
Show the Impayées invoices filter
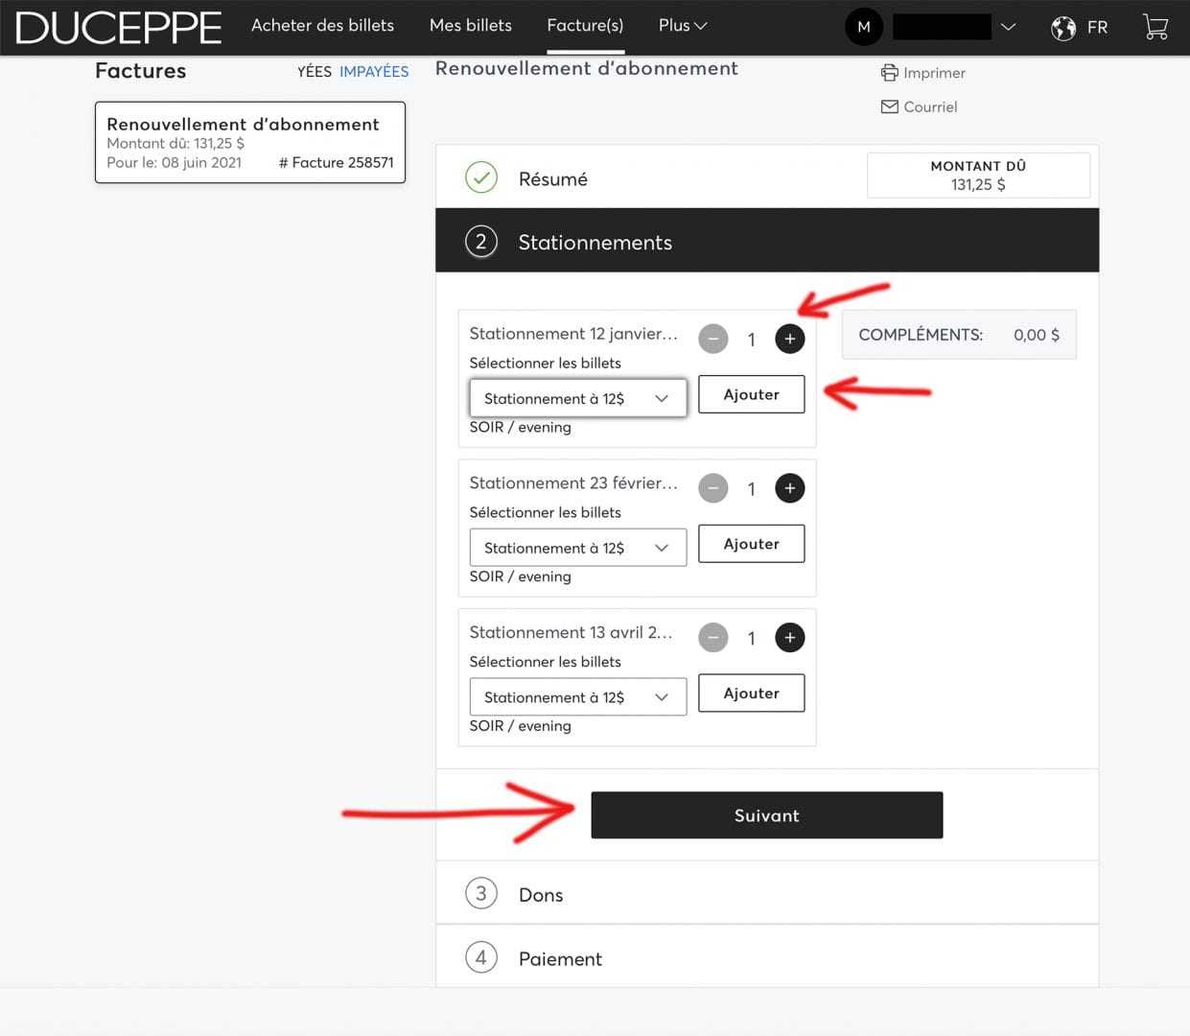tap(374, 72)
